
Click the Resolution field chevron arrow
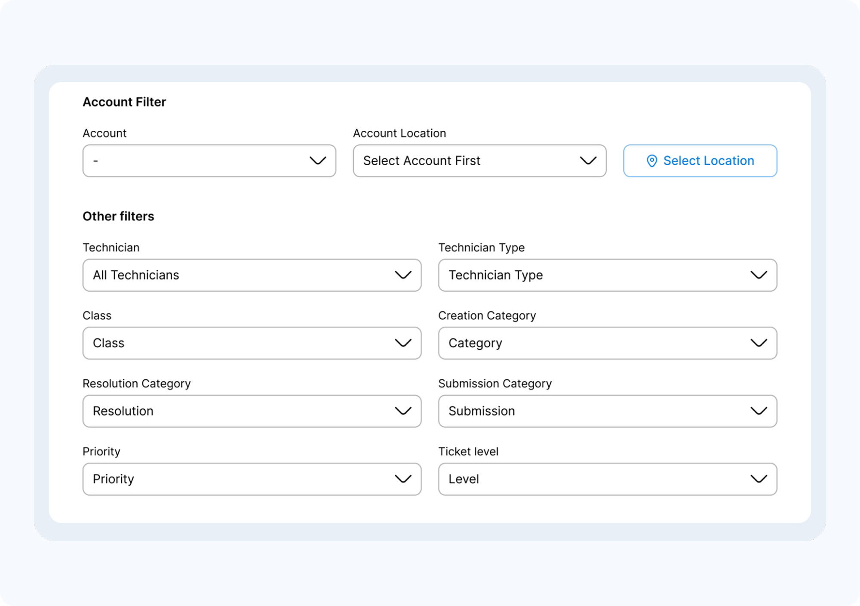click(x=403, y=411)
